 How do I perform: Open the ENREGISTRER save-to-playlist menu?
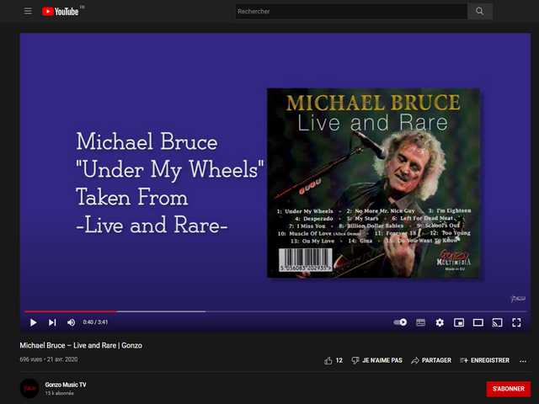coord(484,360)
